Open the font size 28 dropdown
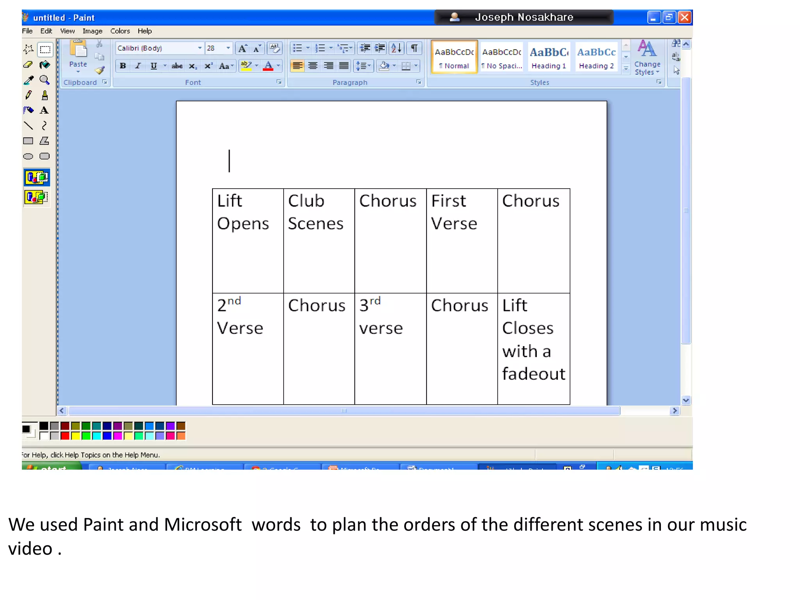Image resolution: width=800 pixels, height=600 pixels. tap(228, 48)
